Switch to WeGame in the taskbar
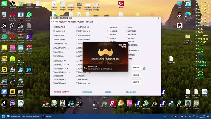 pyautogui.click(x=47, y=116)
